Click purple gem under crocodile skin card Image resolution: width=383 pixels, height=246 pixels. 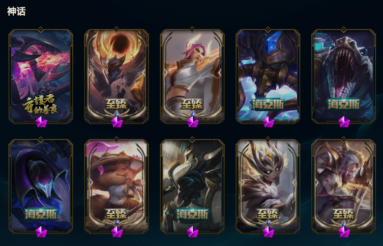[344, 122]
